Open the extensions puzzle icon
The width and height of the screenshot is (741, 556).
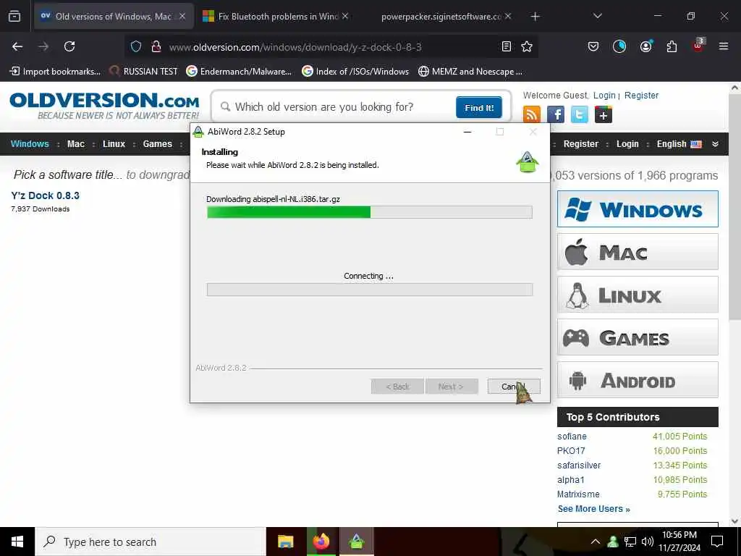[x=672, y=46]
